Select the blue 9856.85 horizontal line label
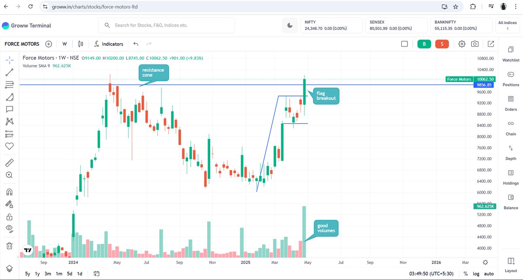The height and width of the screenshot is (280, 523). point(484,85)
